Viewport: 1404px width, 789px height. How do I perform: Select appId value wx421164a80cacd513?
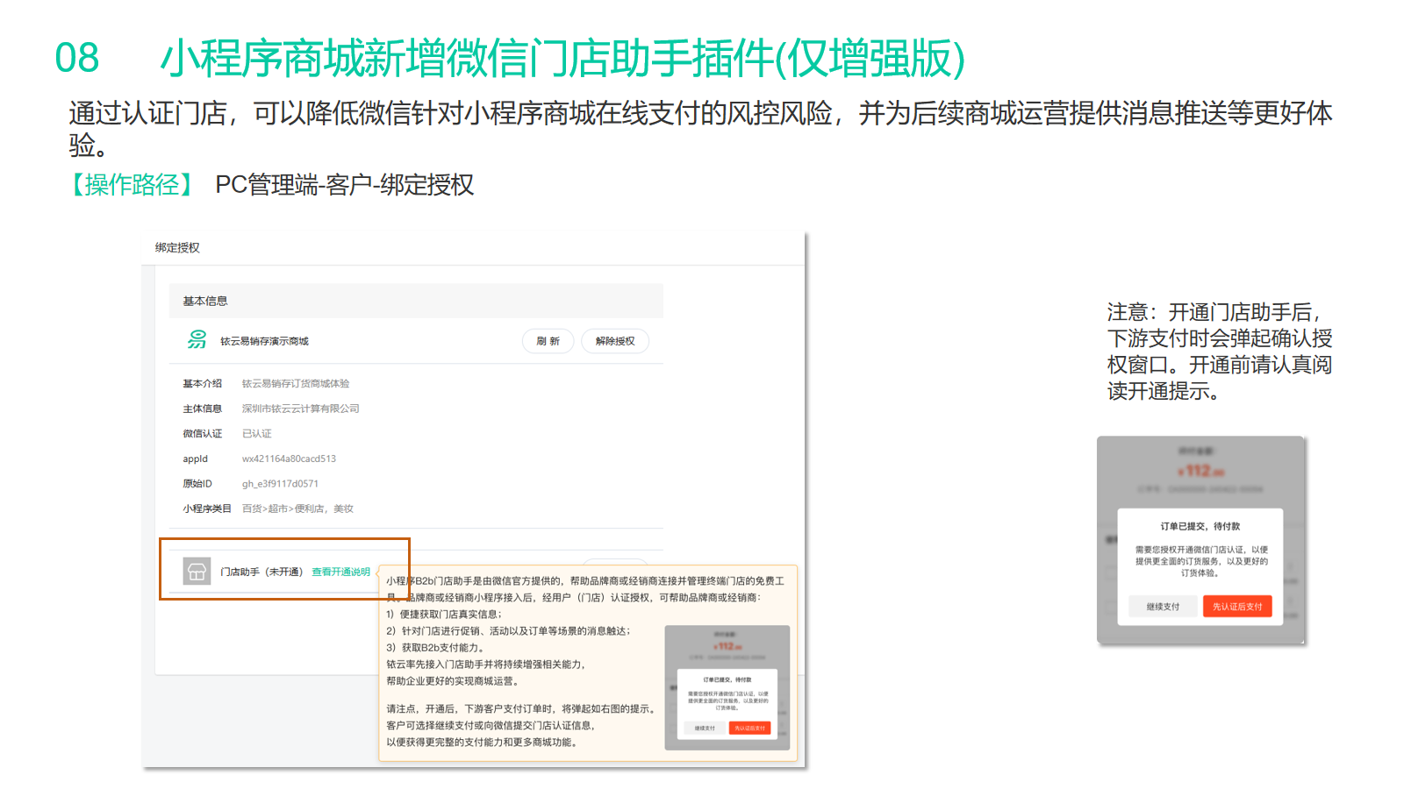289,458
